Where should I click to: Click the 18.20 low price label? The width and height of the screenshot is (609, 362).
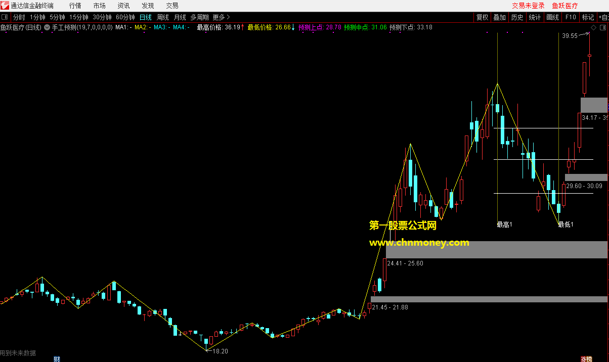[220, 351]
